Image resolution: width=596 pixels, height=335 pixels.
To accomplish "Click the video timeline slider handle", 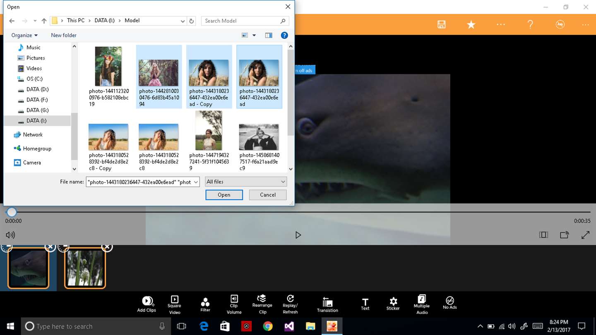I will (12, 212).
